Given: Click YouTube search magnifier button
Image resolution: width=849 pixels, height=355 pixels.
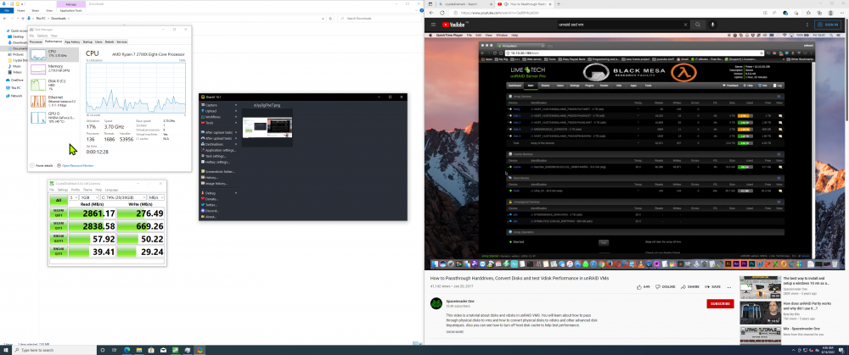Looking at the screenshot, I should pyautogui.click(x=698, y=25).
